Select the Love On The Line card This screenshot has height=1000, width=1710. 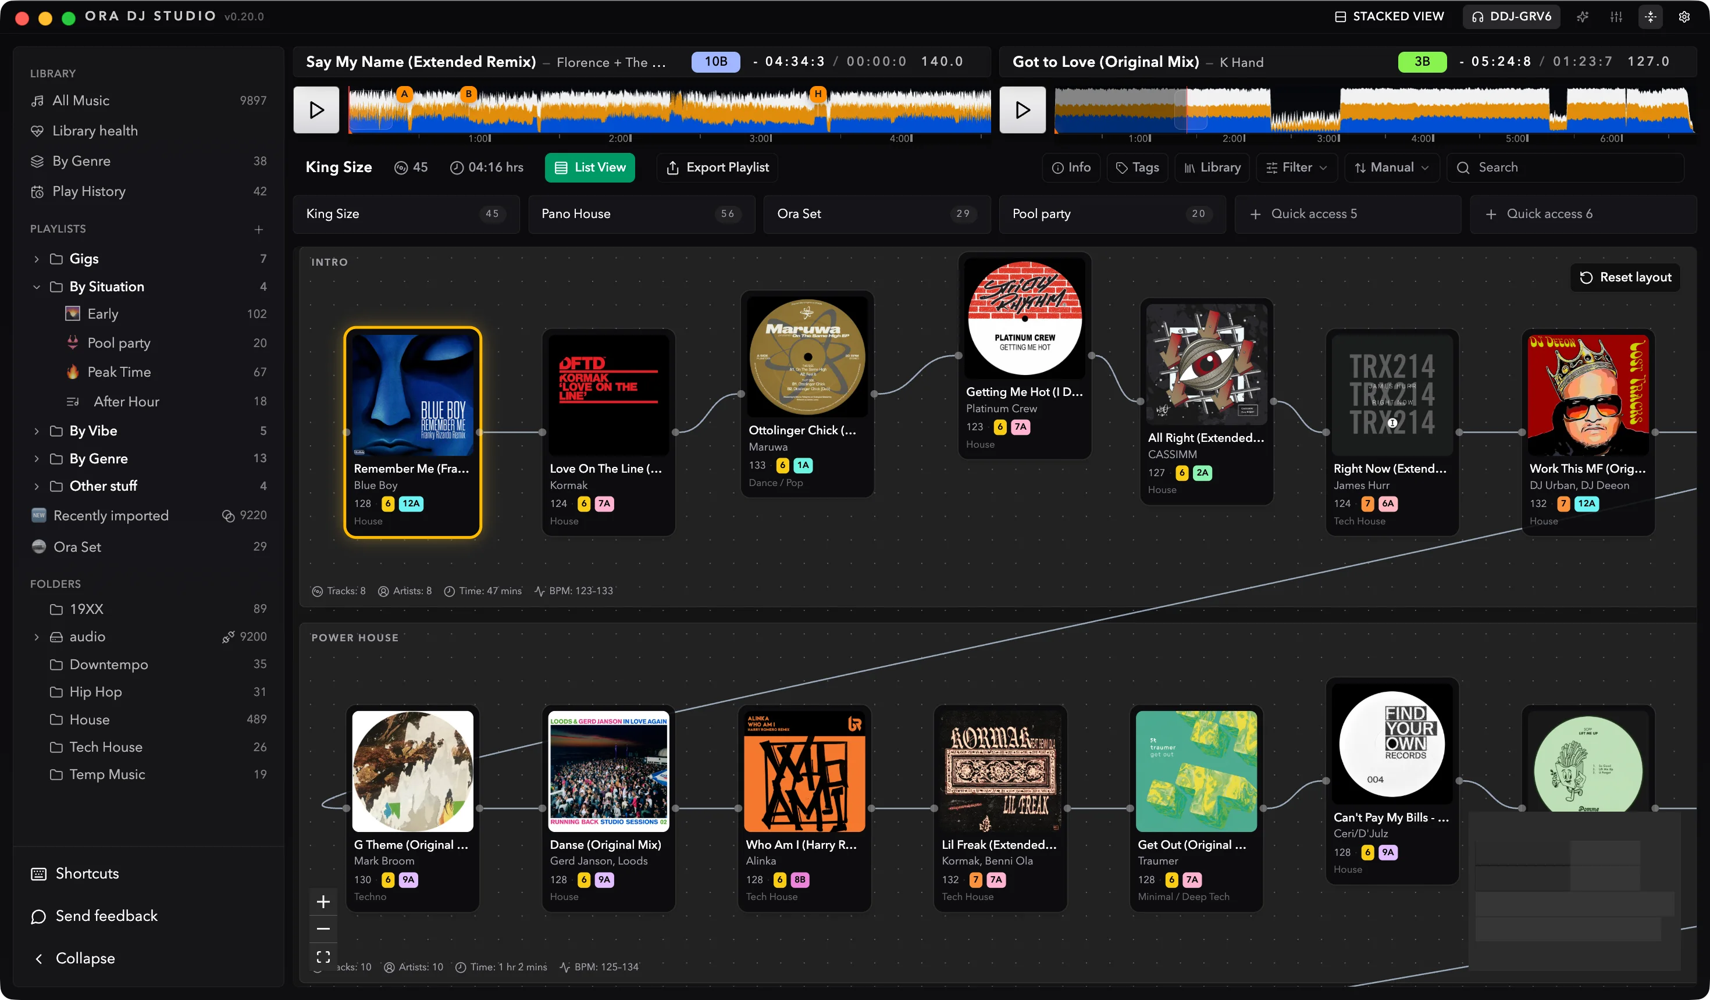608,432
